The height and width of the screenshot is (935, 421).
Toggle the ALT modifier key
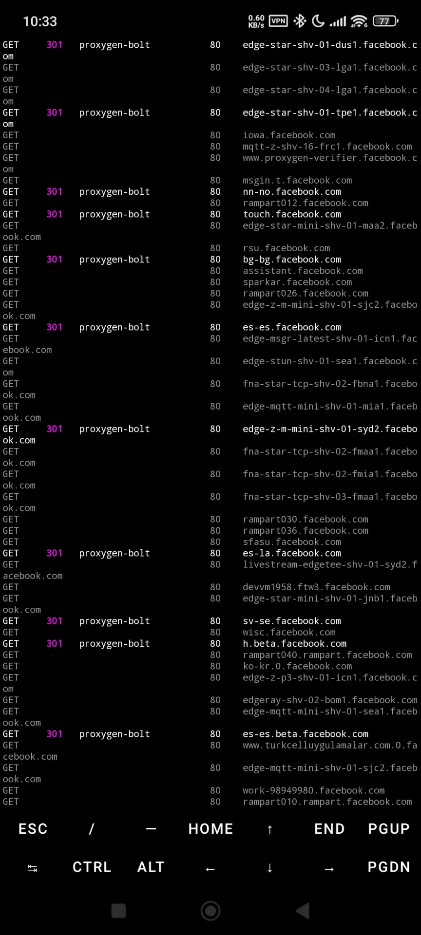click(151, 867)
